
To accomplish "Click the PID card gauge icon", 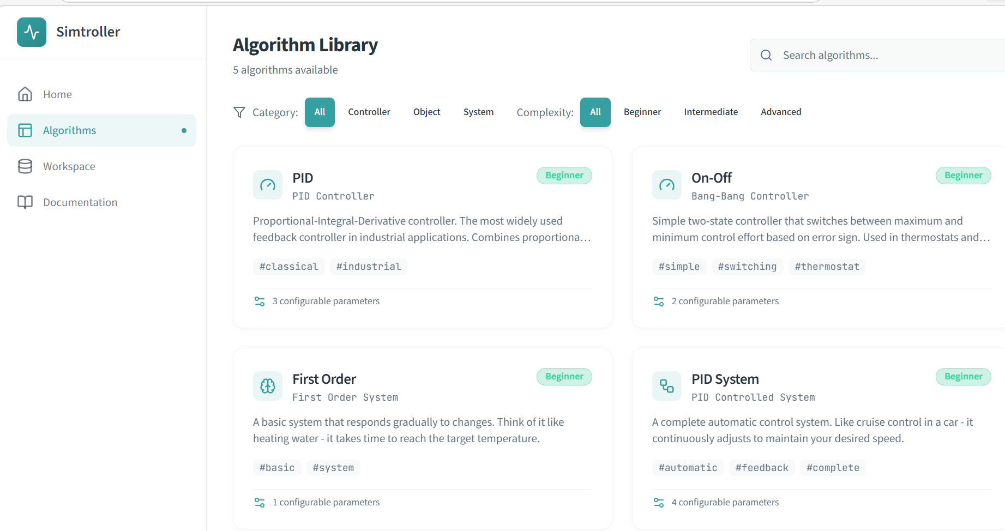I will pos(268,185).
